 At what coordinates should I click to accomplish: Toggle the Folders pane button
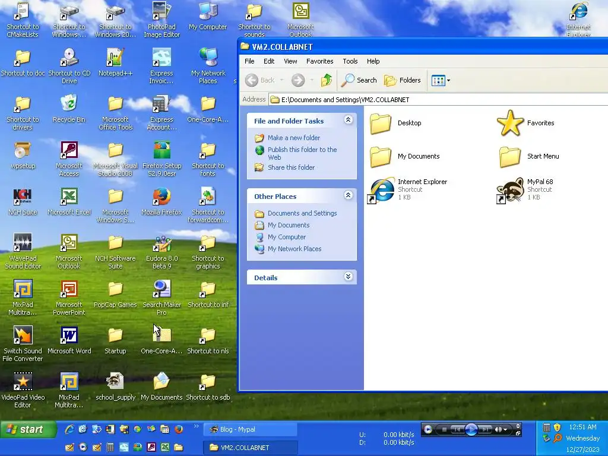[x=403, y=80]
